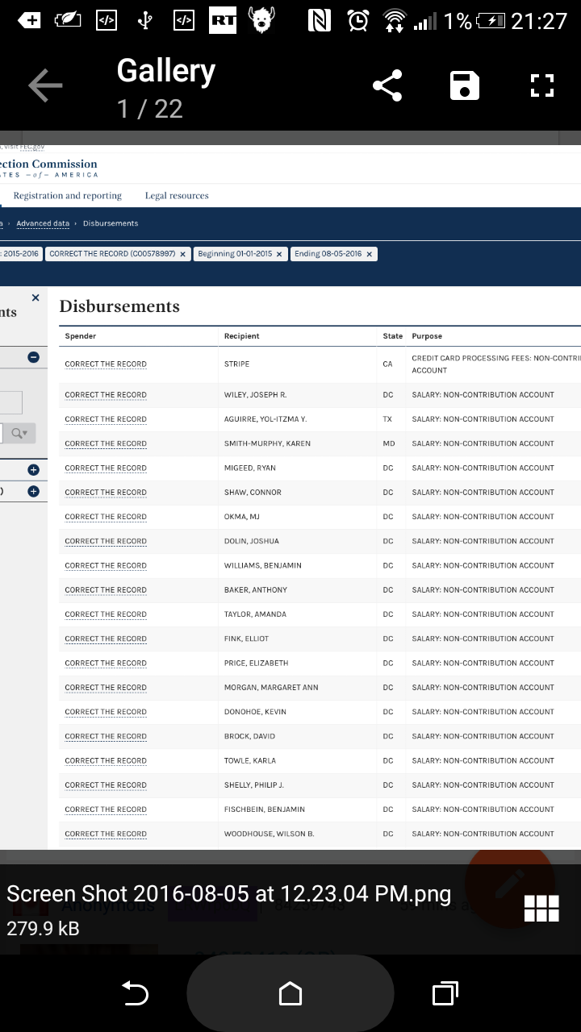This screenshot has height=1032, width=581.
Task: Tap the back arrow in Gallery header
Action: [45, 85]
